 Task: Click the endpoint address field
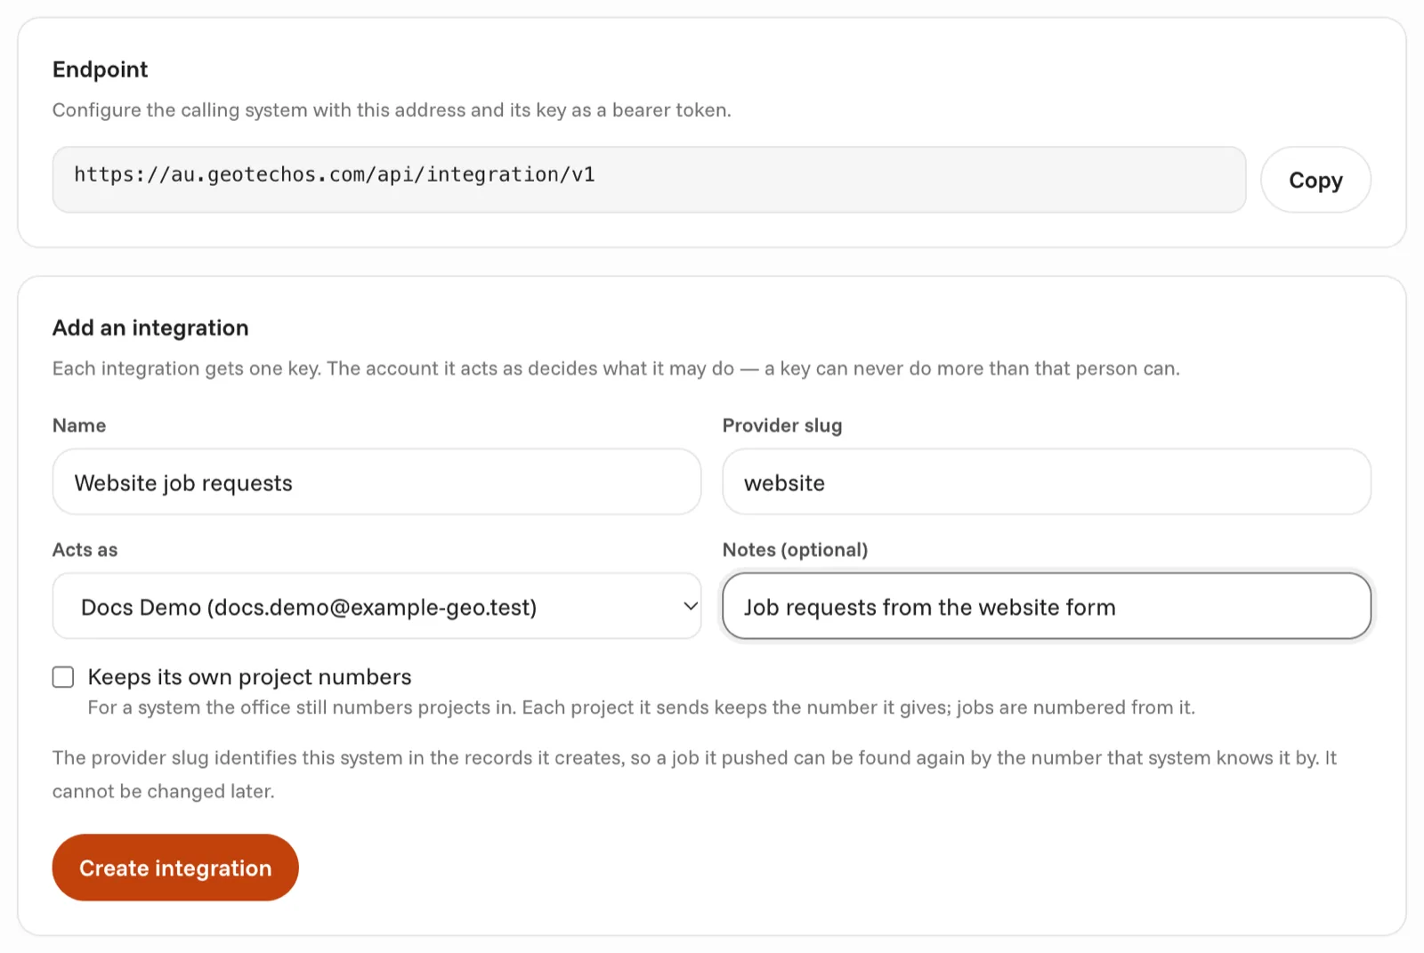point(649,180)
